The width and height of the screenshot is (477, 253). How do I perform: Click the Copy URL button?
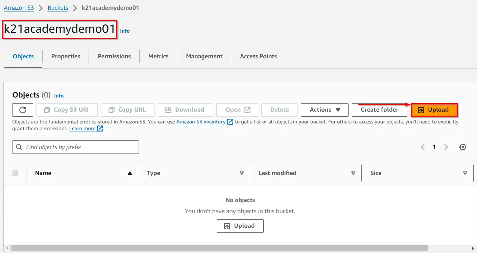[x=127, y=110]
